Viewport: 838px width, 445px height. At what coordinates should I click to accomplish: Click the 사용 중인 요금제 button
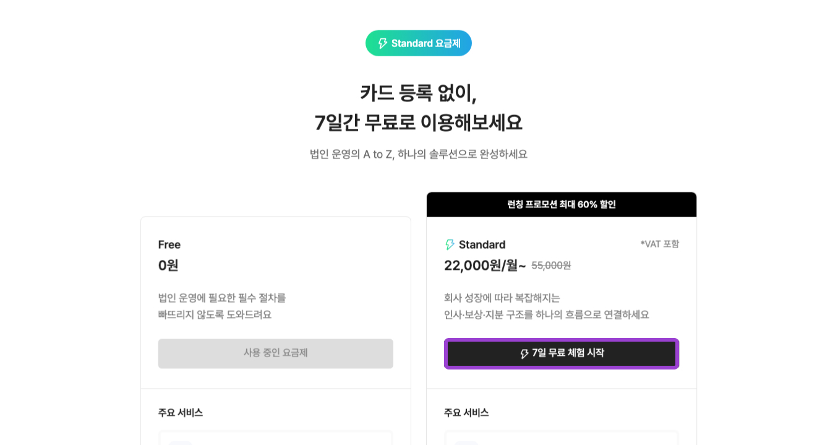[275, 353]
